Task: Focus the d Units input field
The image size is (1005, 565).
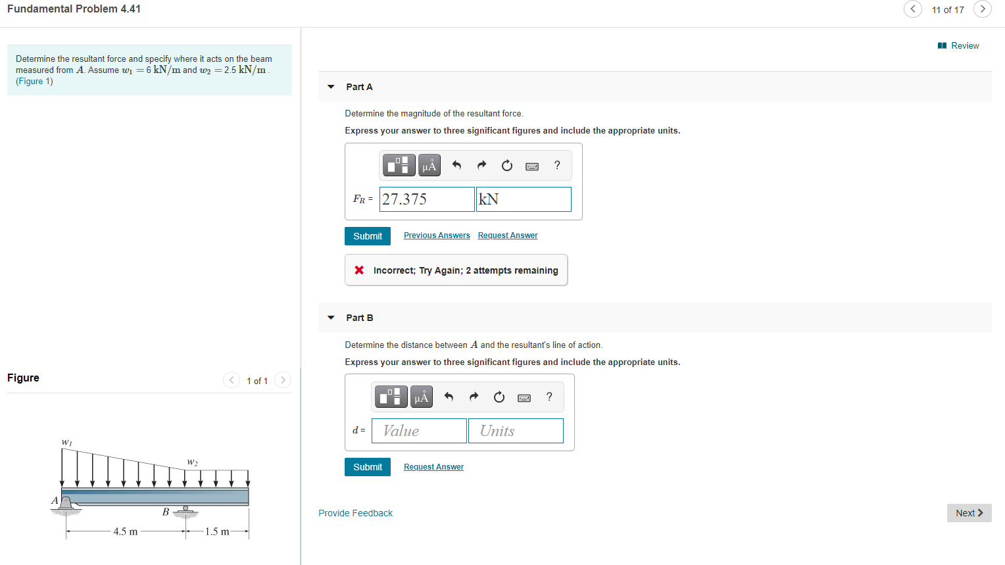Action: coord(516,431)
